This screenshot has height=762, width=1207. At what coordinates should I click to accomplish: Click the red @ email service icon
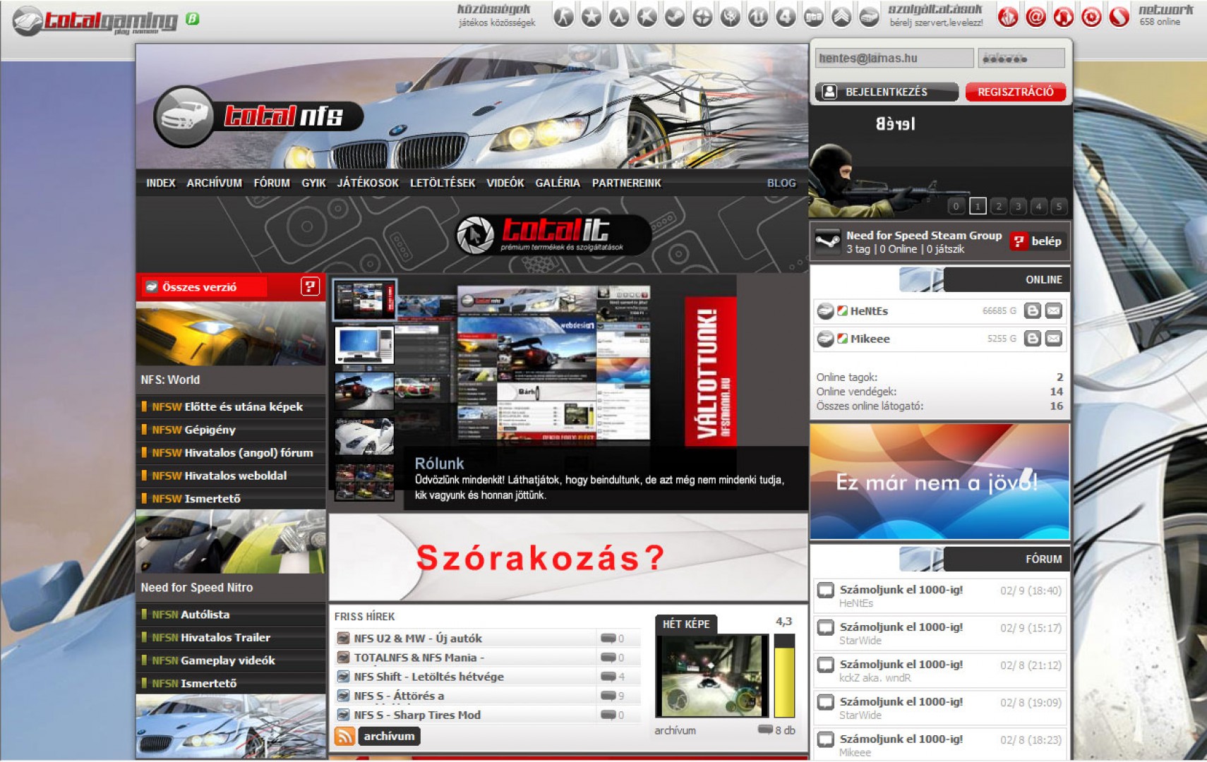pyautogui.click(x=1035, y=16)
